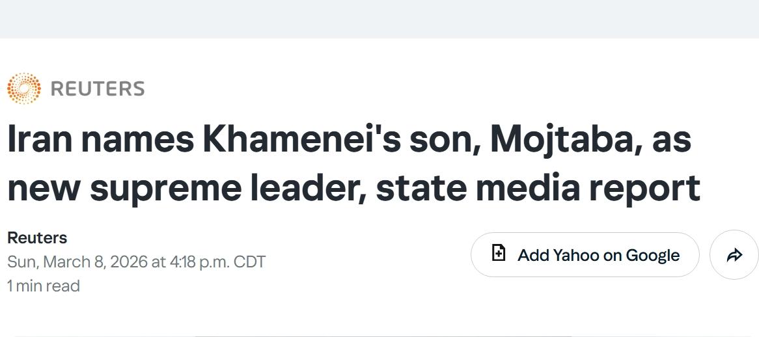This screenshot has height=337, width=759.
Task: Click the word Google in the button
Action: point(653,255)
